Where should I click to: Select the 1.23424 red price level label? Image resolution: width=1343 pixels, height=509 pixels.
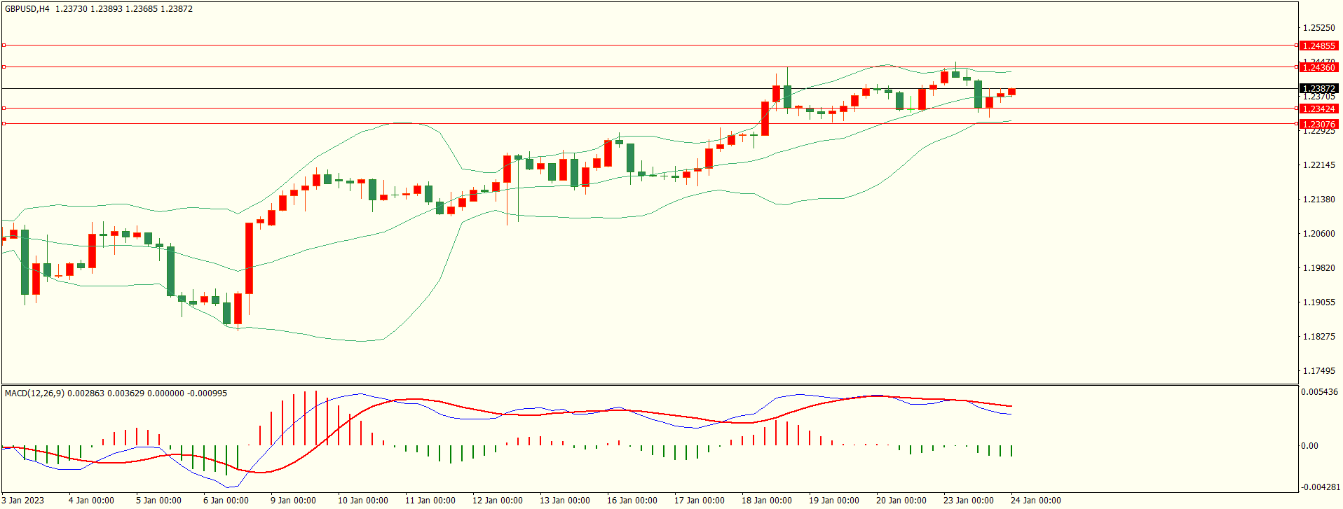click(1318, 109)
